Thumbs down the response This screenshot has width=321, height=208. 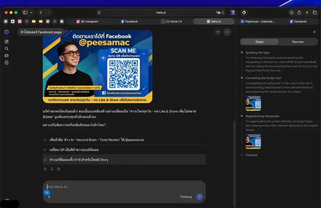click(52, 169)
